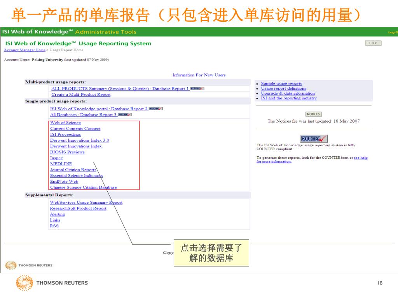Select BIOSIS Previews report

67,152
